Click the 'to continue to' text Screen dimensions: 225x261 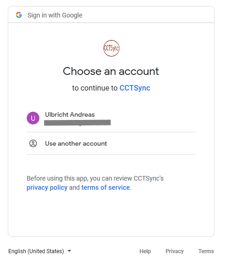pos(95,88)
